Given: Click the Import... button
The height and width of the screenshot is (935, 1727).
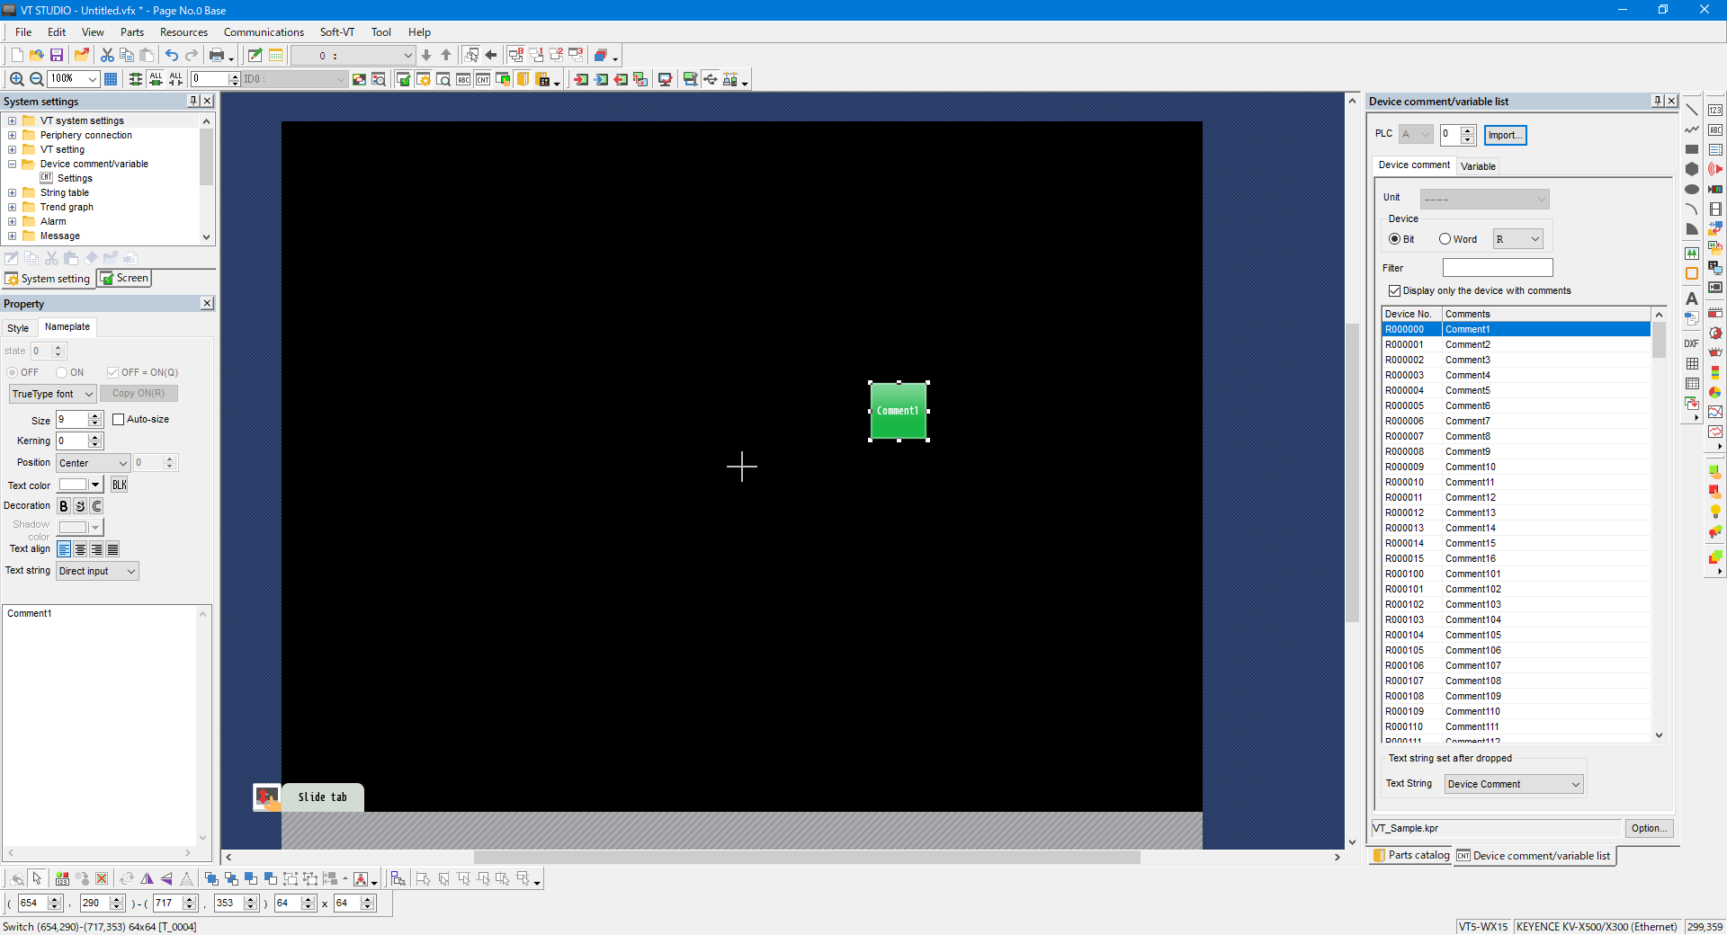Looking at the screenshot, I should pos(1505,135).
